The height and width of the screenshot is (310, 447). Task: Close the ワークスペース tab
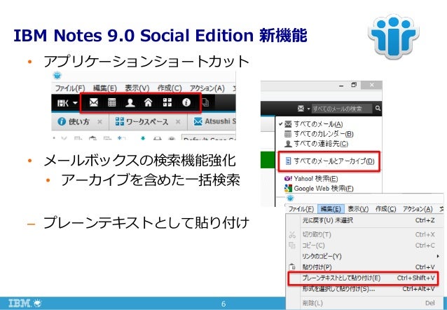(x=178, y=122)
